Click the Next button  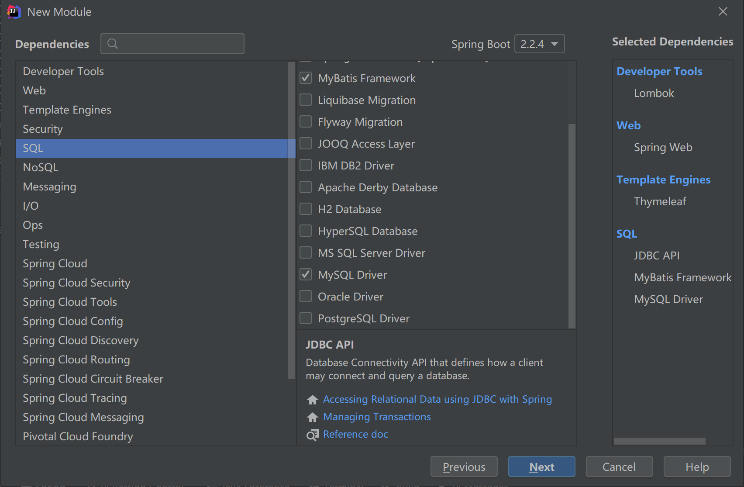click(x=541, y=467)
